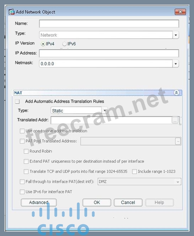The image size is (194, 236).
Task: Open the NAT Type Static dropdown
Action: (104, 111)
